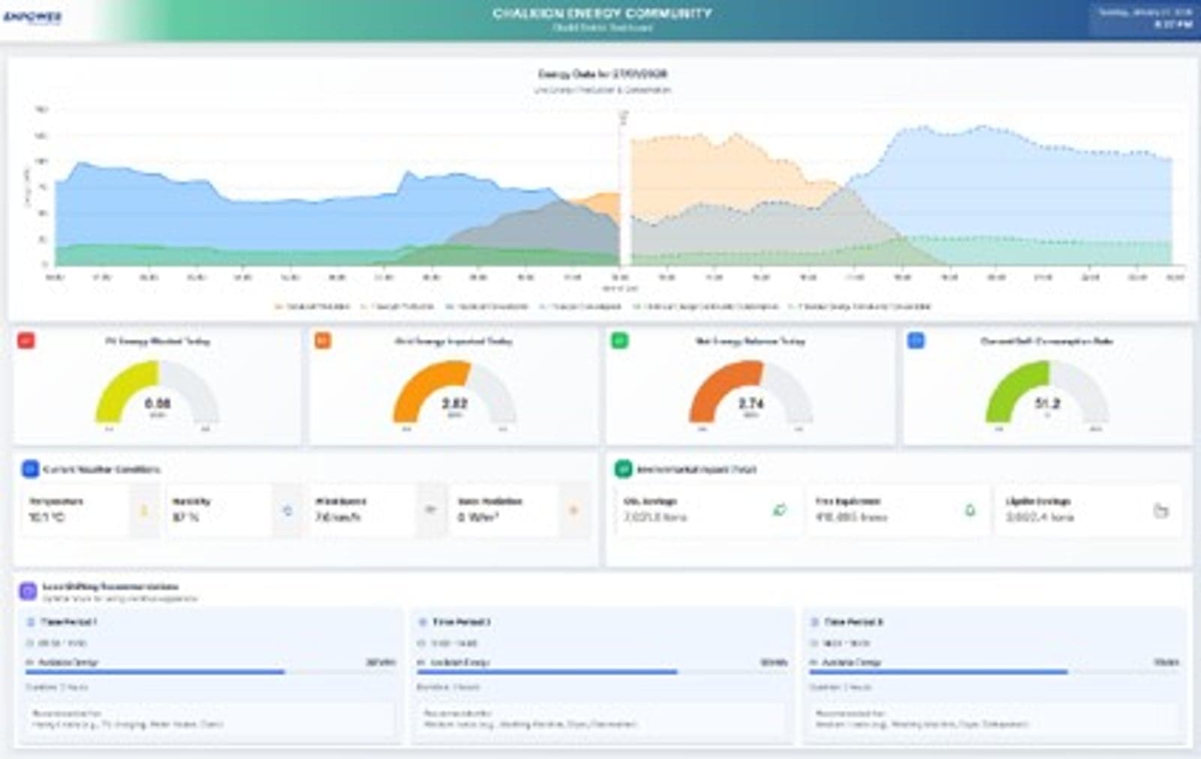The image size is (1201, 759).
Task: Click the leaf icon in CO₂ Savings card
Action: pyautogui.click(x=780, y=511)
